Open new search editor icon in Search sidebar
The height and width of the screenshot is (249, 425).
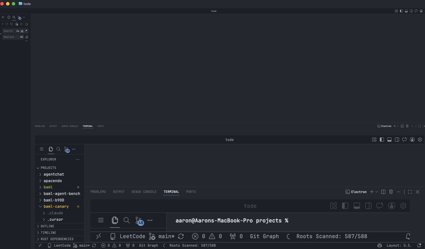click(17, 24)
